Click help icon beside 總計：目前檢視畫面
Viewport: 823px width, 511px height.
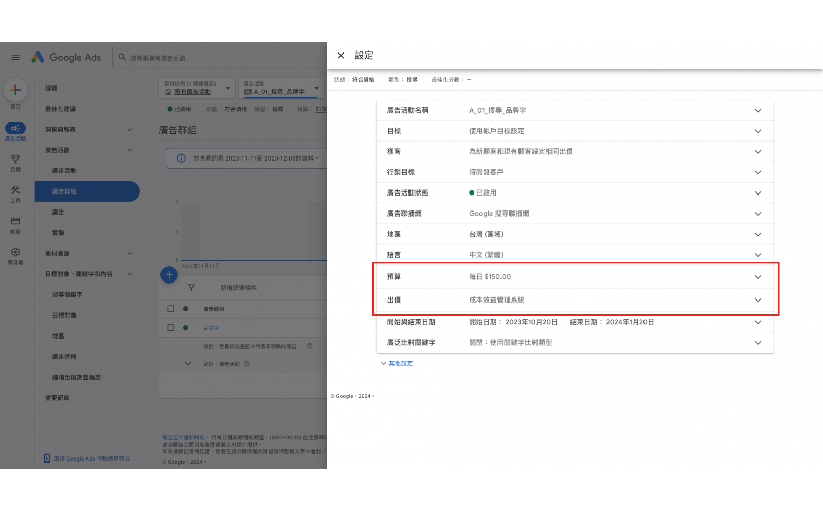pos(310,346)
